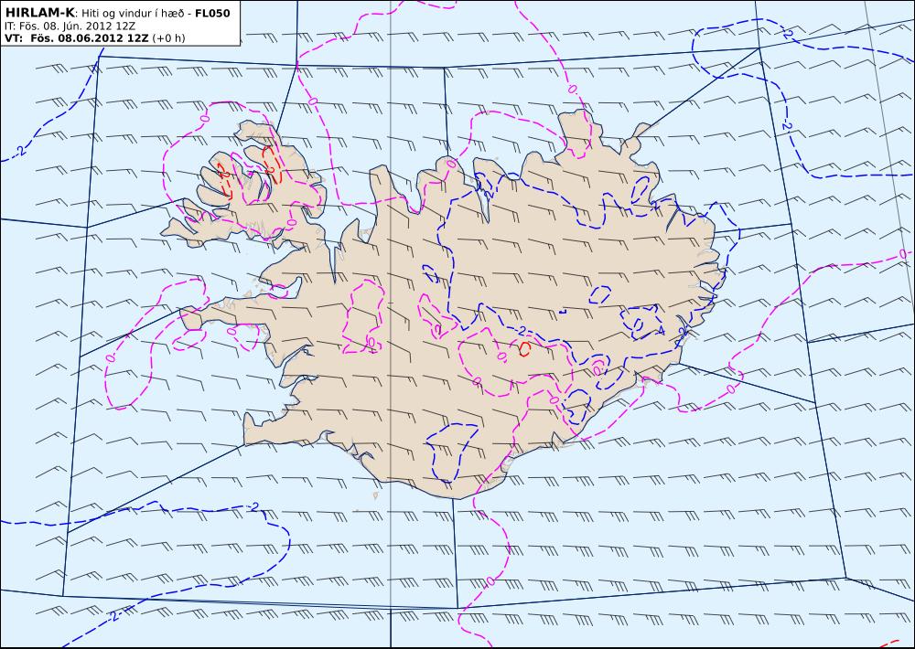Click the small red closed contour in central Iceland
The width and height of the screenshot is (915, 649).
[524, 348]
